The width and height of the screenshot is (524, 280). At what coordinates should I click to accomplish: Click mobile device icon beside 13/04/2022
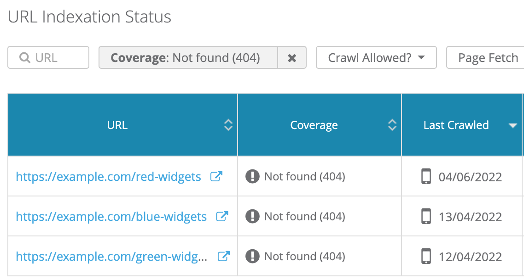(427, 216)
